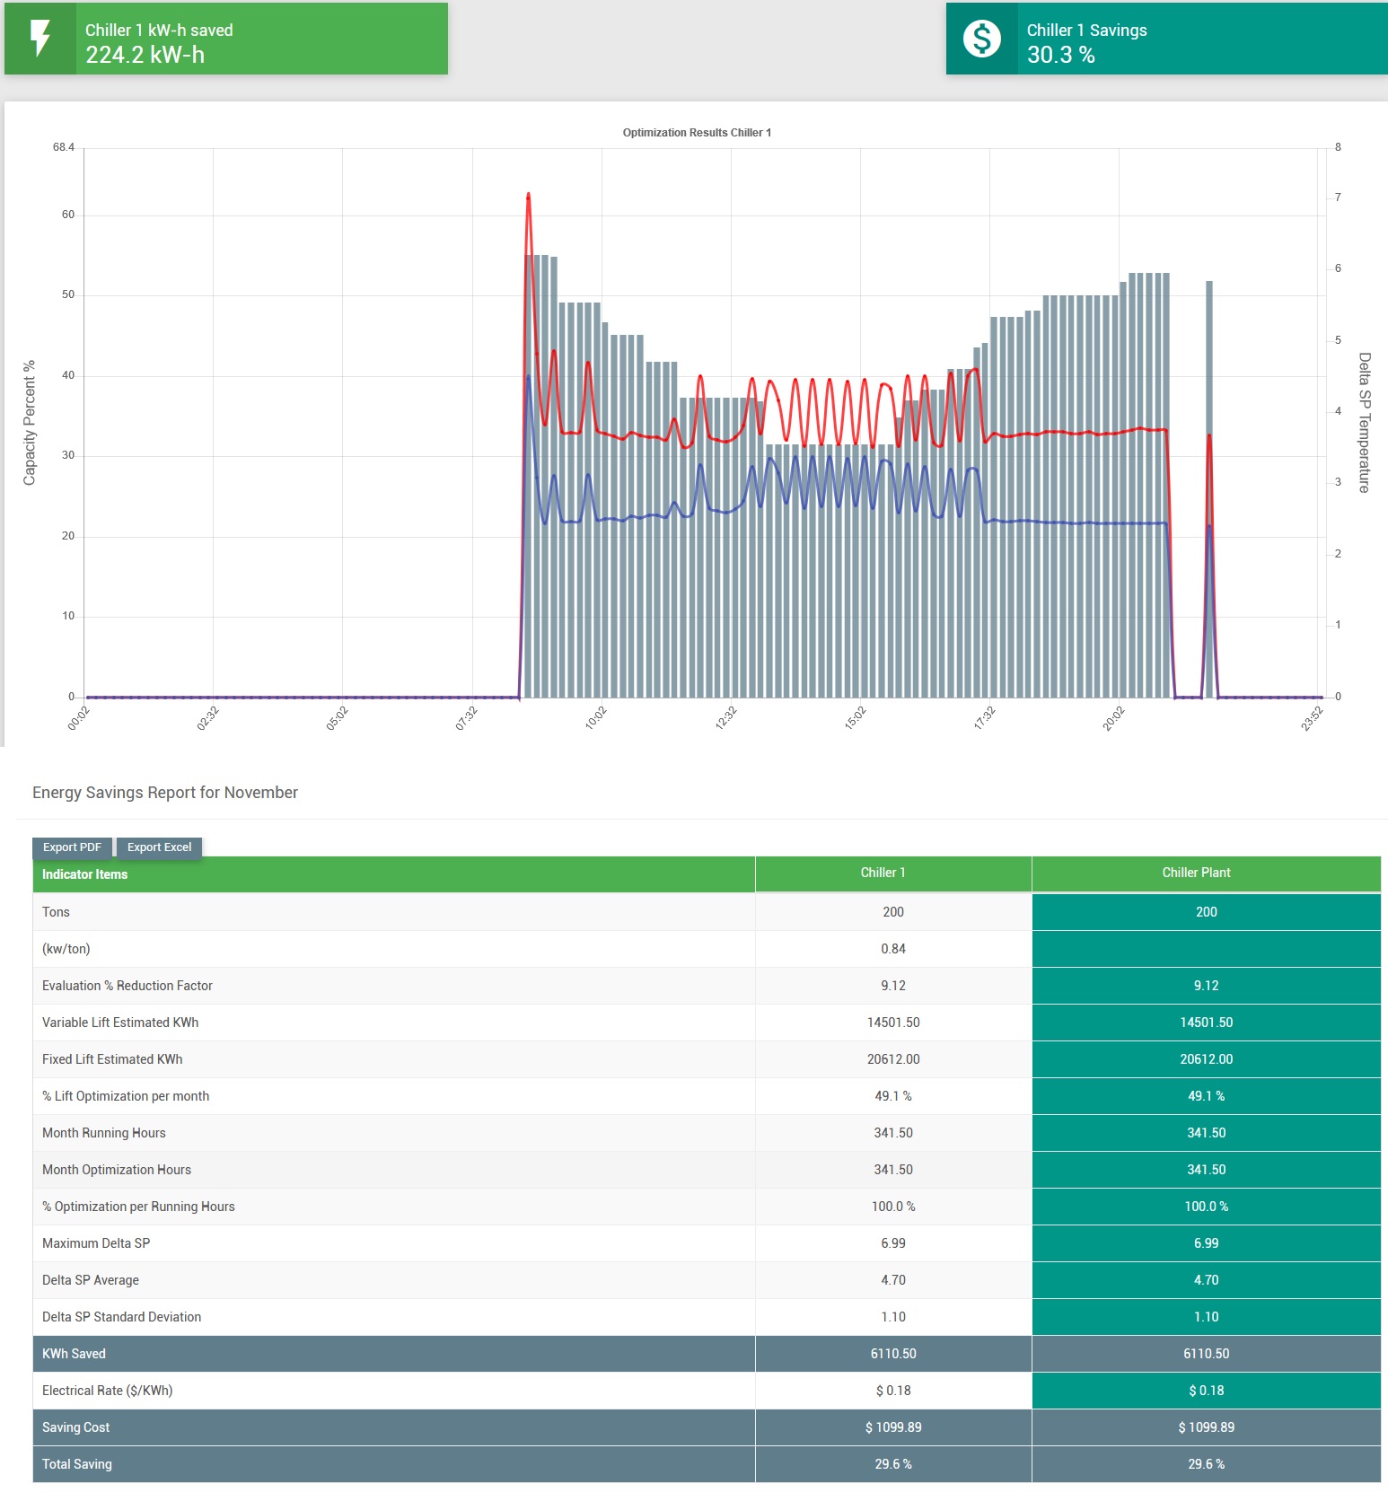This screenshot has height=1510, width=1388.
Task: Click Chiller Plant Delta SP Average value 4.70
Action: [x=1206, y=1280]
